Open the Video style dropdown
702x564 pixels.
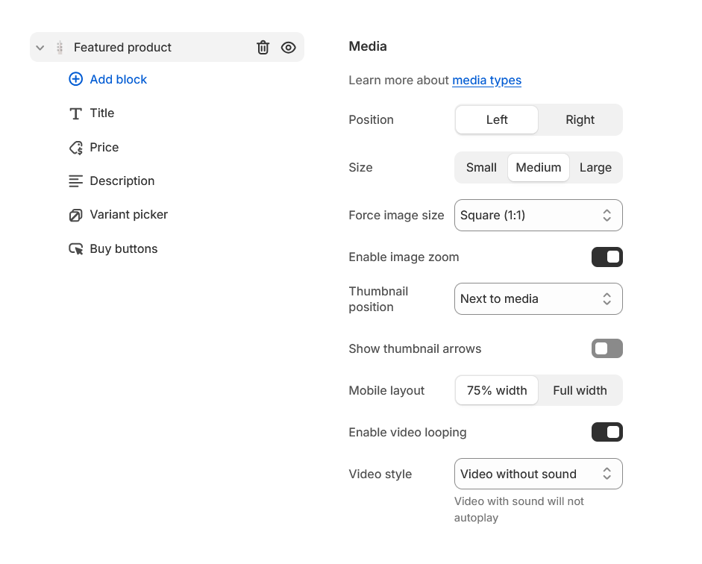538,474
